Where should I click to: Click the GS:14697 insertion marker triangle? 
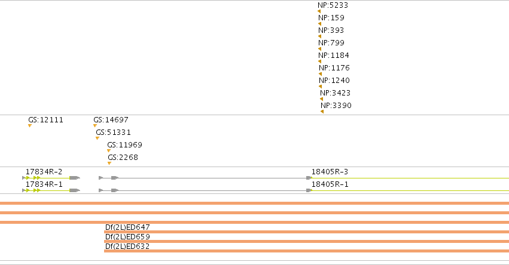(x=95, y=126)
